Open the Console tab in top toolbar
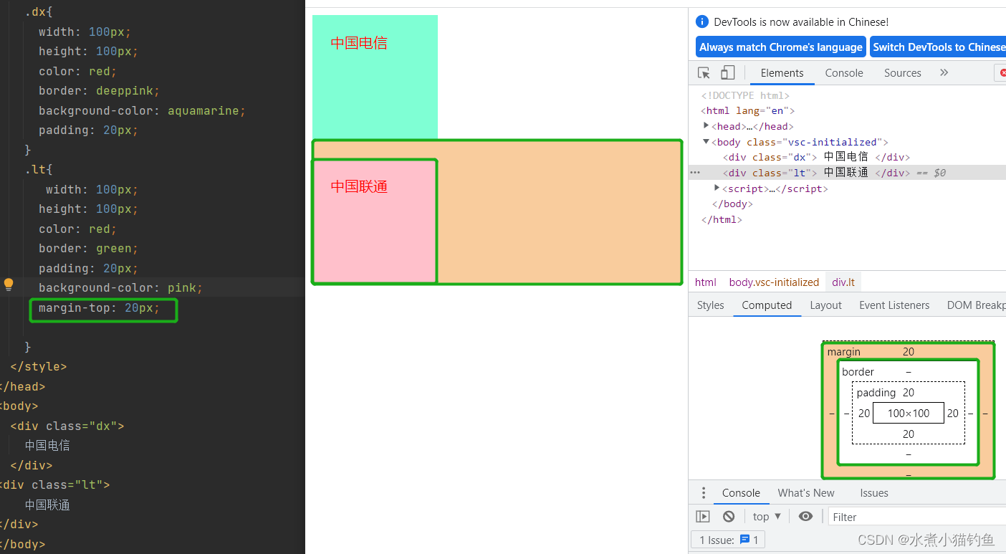This screenshot has width=1006, height=554. (844, 73)
